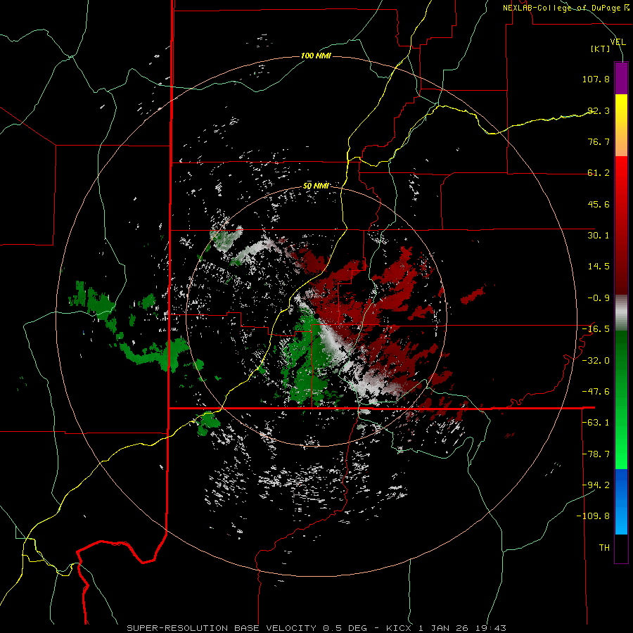This screenshot has width=633, height=633.
Task: Click the 14.5 scale value
Action: (599, 267)
